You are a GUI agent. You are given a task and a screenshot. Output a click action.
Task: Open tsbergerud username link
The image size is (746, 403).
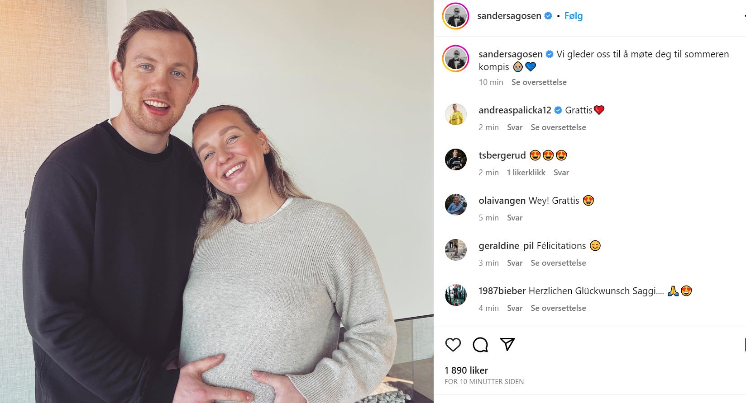point(502,155)
